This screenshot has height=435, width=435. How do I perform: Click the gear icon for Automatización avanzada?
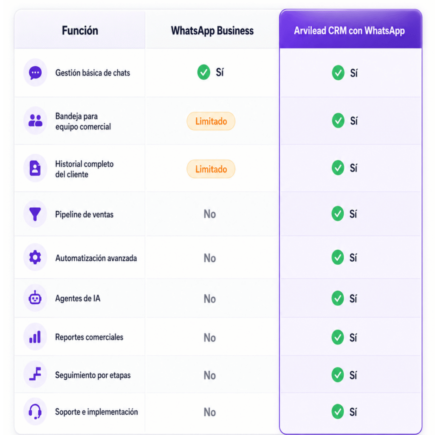click(35, 257)
